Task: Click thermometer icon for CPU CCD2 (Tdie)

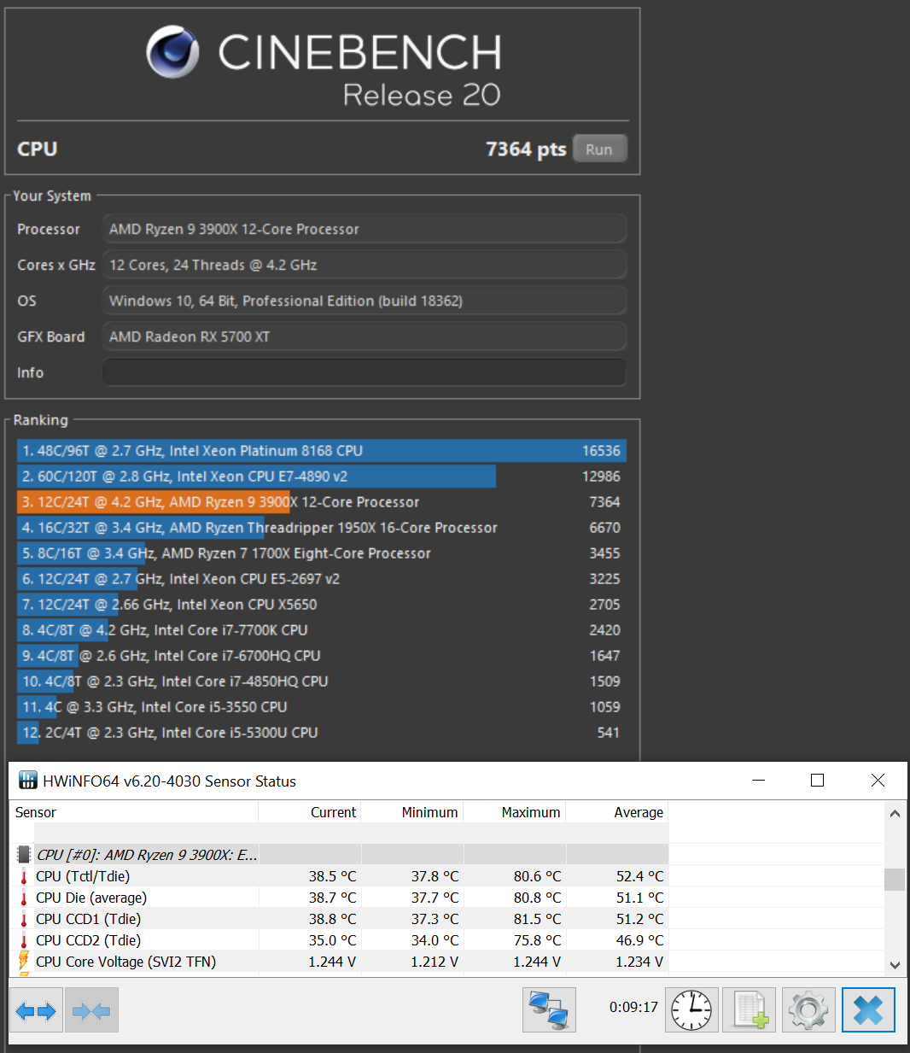Action: pos(24,940)
